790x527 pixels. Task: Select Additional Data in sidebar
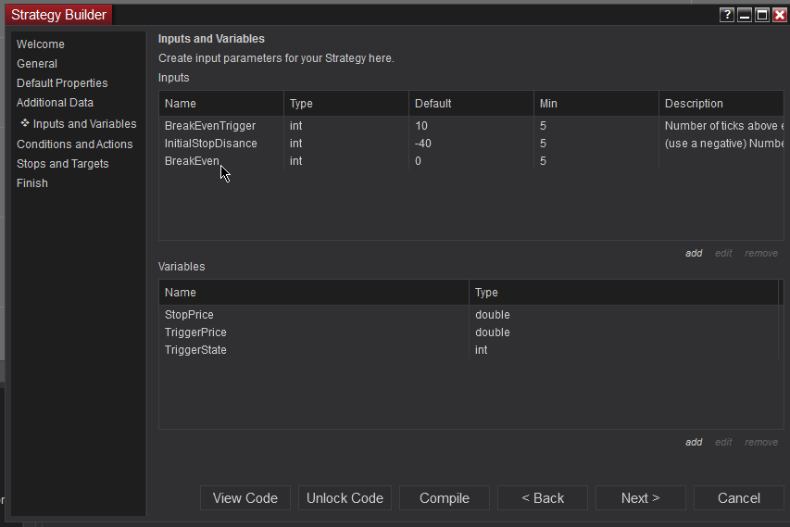click(55, 103)
